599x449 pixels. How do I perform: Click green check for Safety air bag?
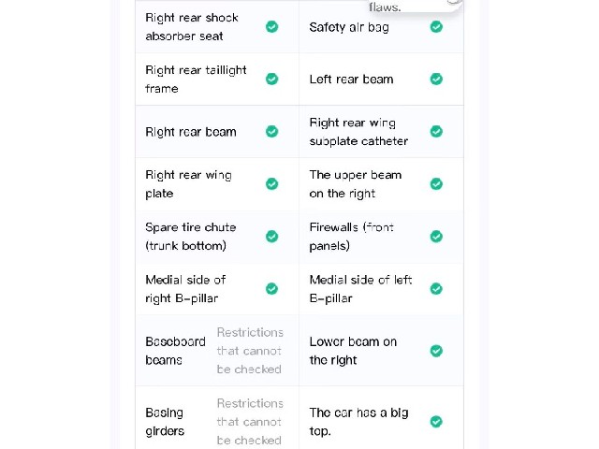436,27
